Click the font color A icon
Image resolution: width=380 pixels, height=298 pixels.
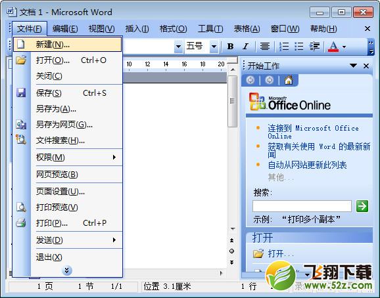[x=333, y=46]
